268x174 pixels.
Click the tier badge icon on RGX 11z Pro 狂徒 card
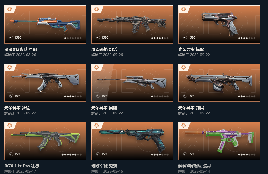[10, 125]
